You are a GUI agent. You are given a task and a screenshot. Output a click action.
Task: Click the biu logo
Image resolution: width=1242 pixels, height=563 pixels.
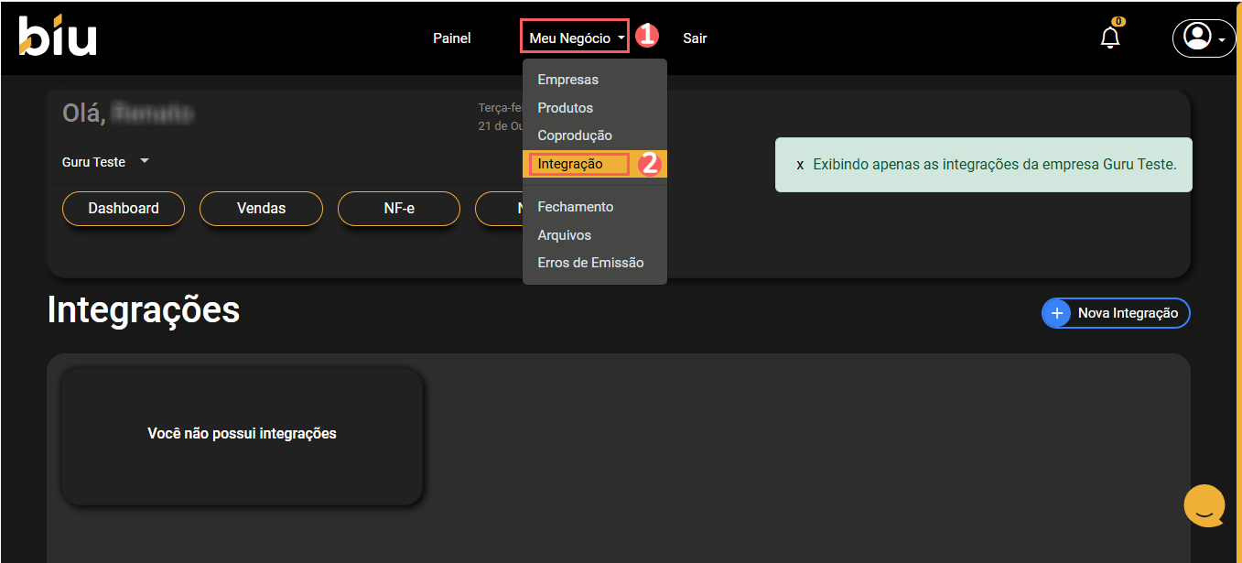click(57, 37)
